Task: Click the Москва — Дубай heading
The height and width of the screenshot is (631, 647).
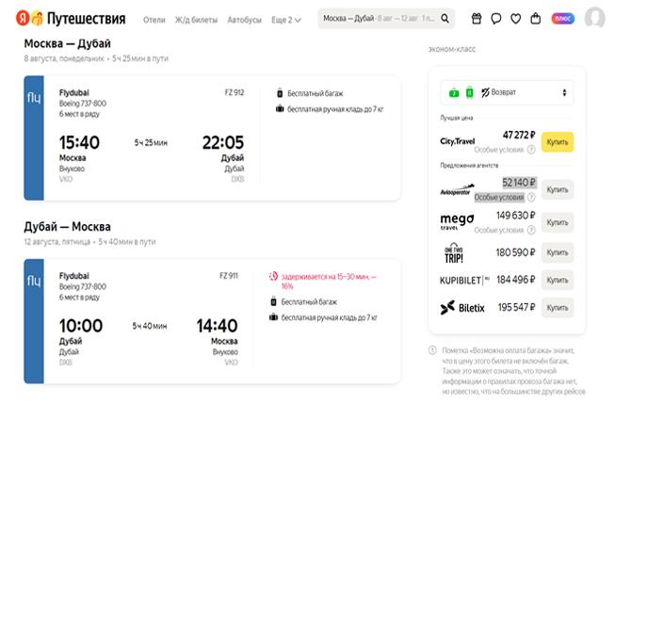Action: 67,43
